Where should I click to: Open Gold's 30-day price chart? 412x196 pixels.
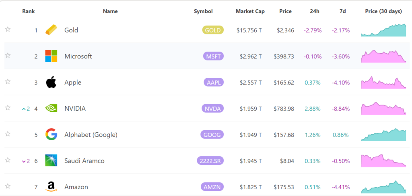tap(383, 30)
